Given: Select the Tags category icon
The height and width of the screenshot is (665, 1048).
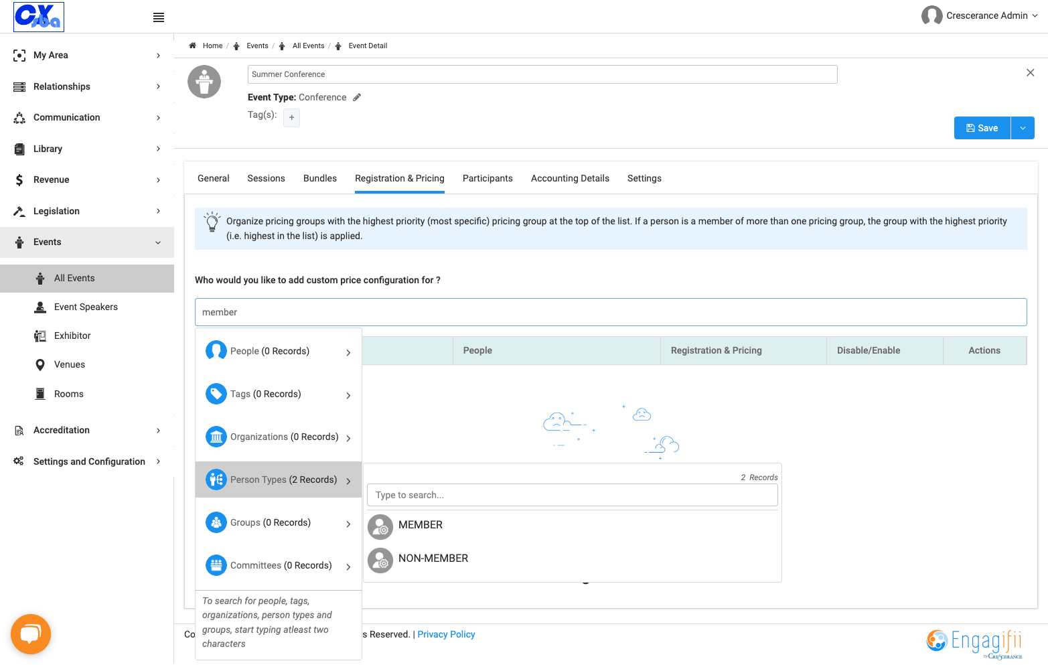Looking at the screenshot, I should (216, 394).
